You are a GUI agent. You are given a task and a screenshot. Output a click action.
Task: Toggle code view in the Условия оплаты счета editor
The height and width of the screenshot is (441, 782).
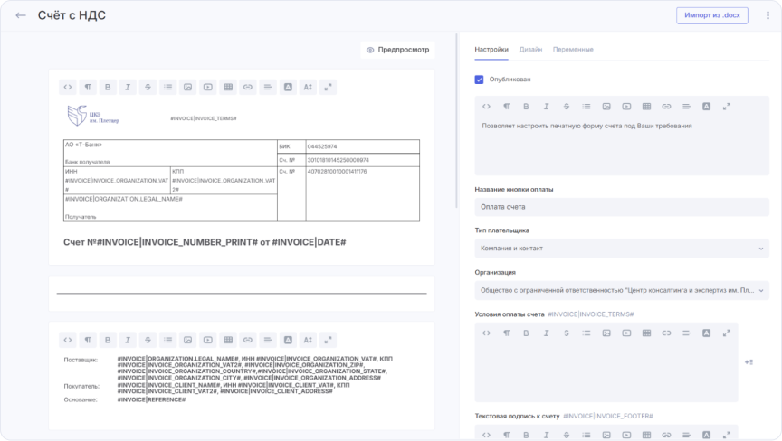pyautogui.click(x=486, y=333)
